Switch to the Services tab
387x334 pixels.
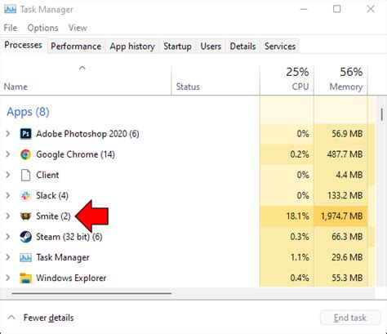pyautogui.click(x=280, y=46)
